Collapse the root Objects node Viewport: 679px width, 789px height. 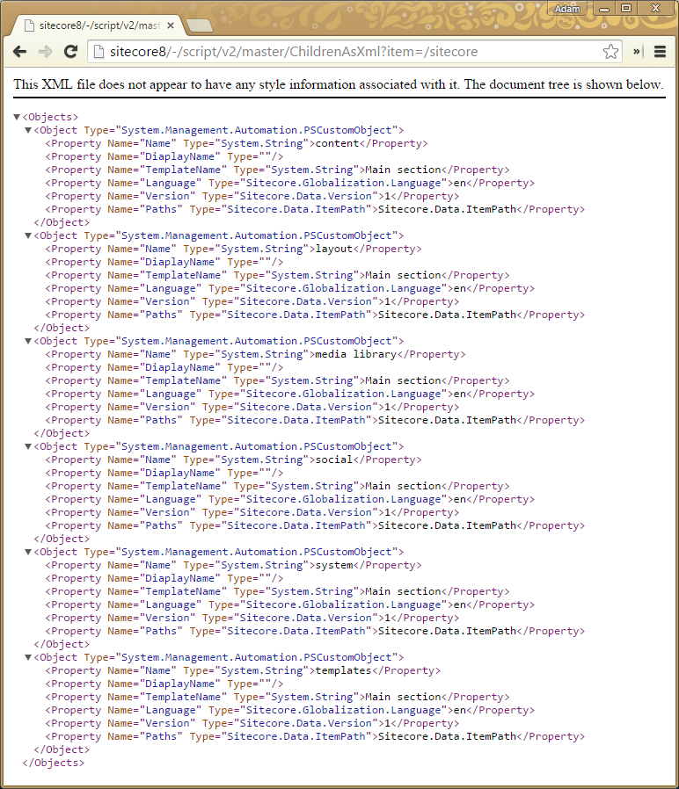17,117
